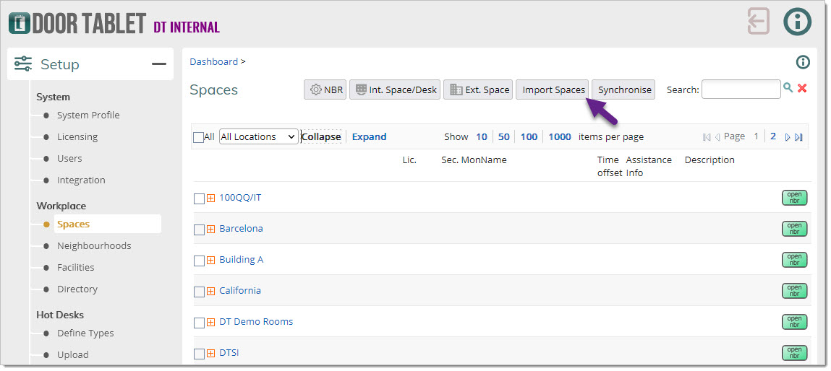Click the small info icon near breadcrumb
This screenshot has height=371, width=831.
pos(802,62)
